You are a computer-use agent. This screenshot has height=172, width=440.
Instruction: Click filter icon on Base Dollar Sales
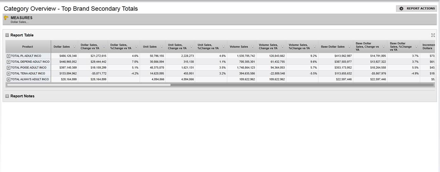click(x=350, y=47)
